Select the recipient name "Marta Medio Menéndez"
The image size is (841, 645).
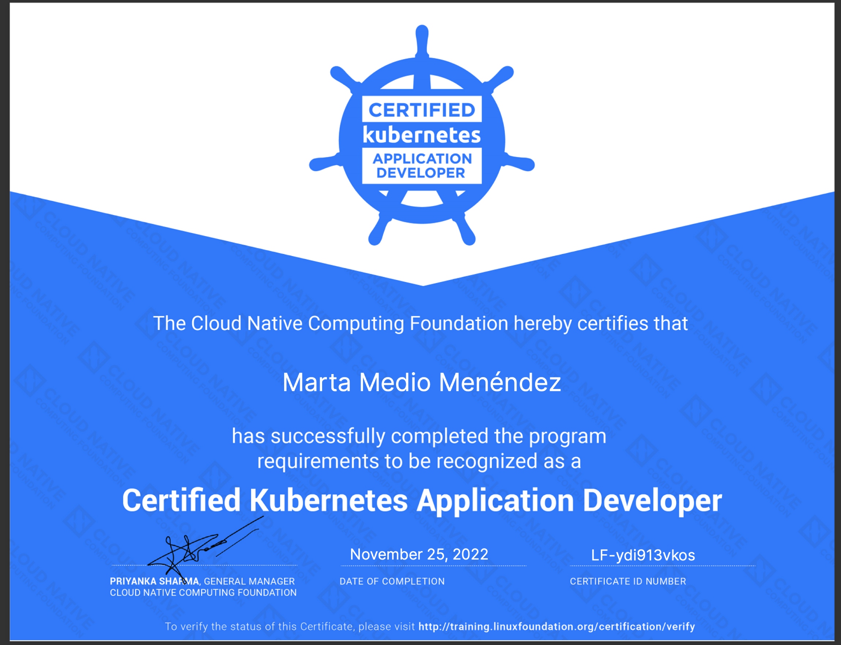[422, 382]
